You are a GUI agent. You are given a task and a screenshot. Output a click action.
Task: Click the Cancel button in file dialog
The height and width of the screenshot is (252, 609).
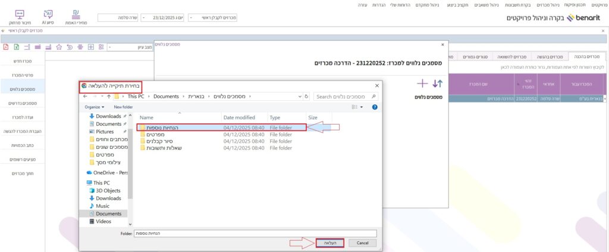362,243
